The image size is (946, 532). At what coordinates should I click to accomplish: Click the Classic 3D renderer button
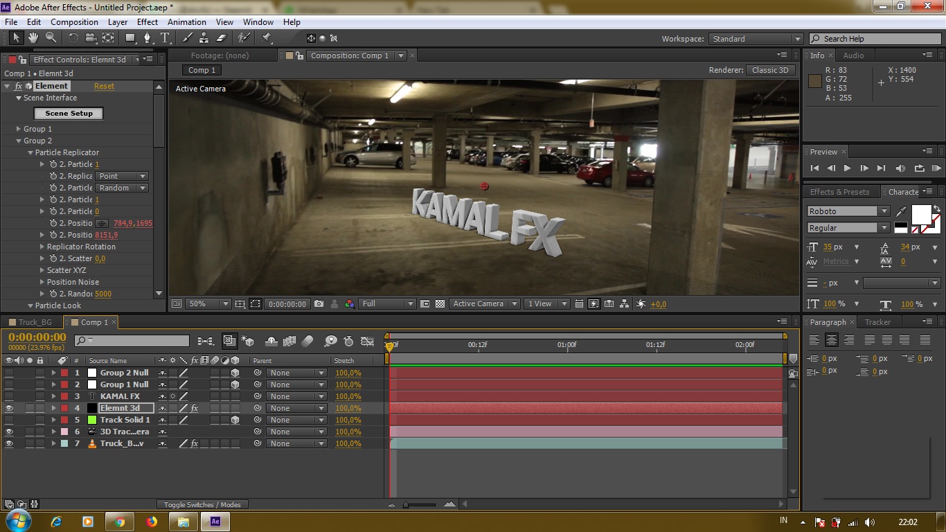[770, 70]
